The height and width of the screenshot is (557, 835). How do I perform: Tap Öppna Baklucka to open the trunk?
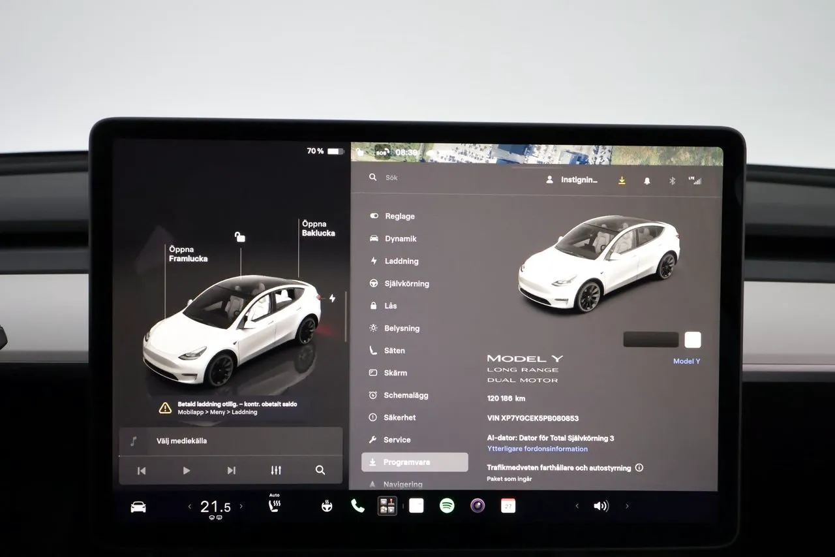pos(318,229)
